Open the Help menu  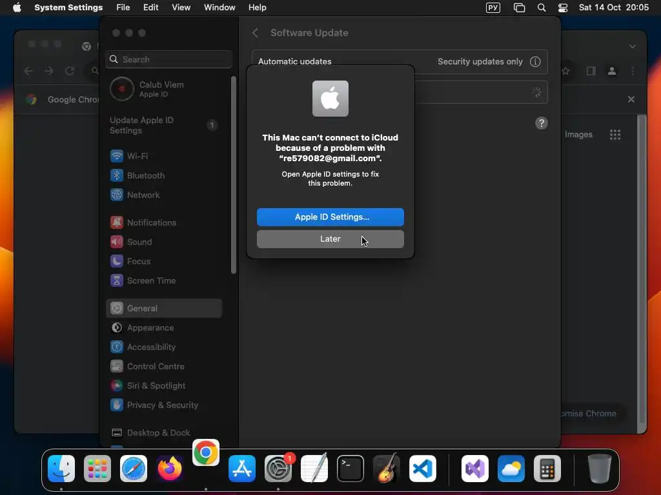[257, 8]
